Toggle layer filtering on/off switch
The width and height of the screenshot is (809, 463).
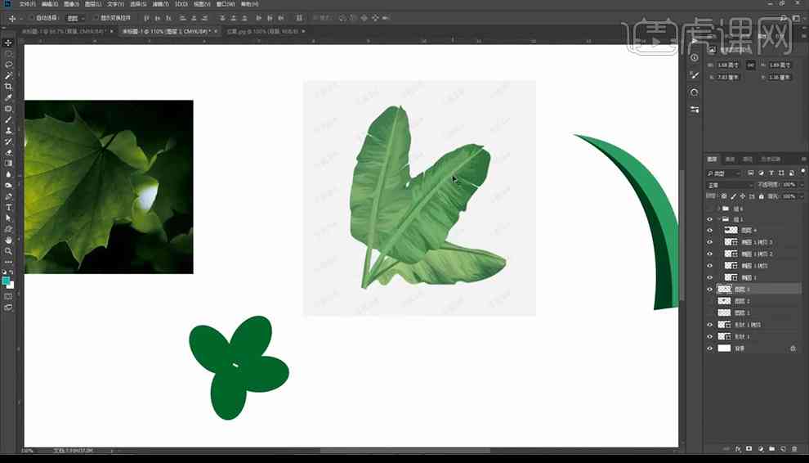click(x=802, y=171)
